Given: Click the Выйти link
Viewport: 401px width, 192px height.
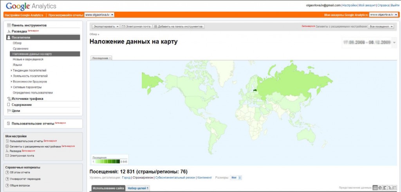Looking at the screenshot, I should (395, 5).
